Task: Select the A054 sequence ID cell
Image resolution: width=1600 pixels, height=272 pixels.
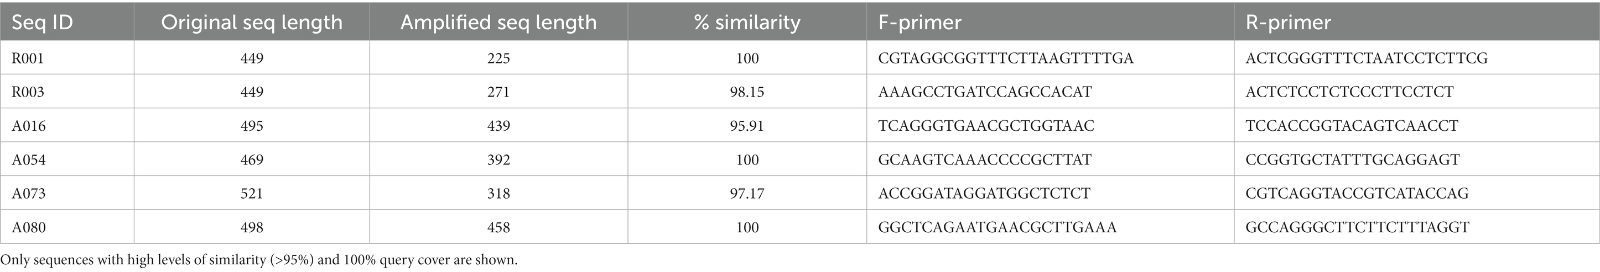Action: (67, 160)
